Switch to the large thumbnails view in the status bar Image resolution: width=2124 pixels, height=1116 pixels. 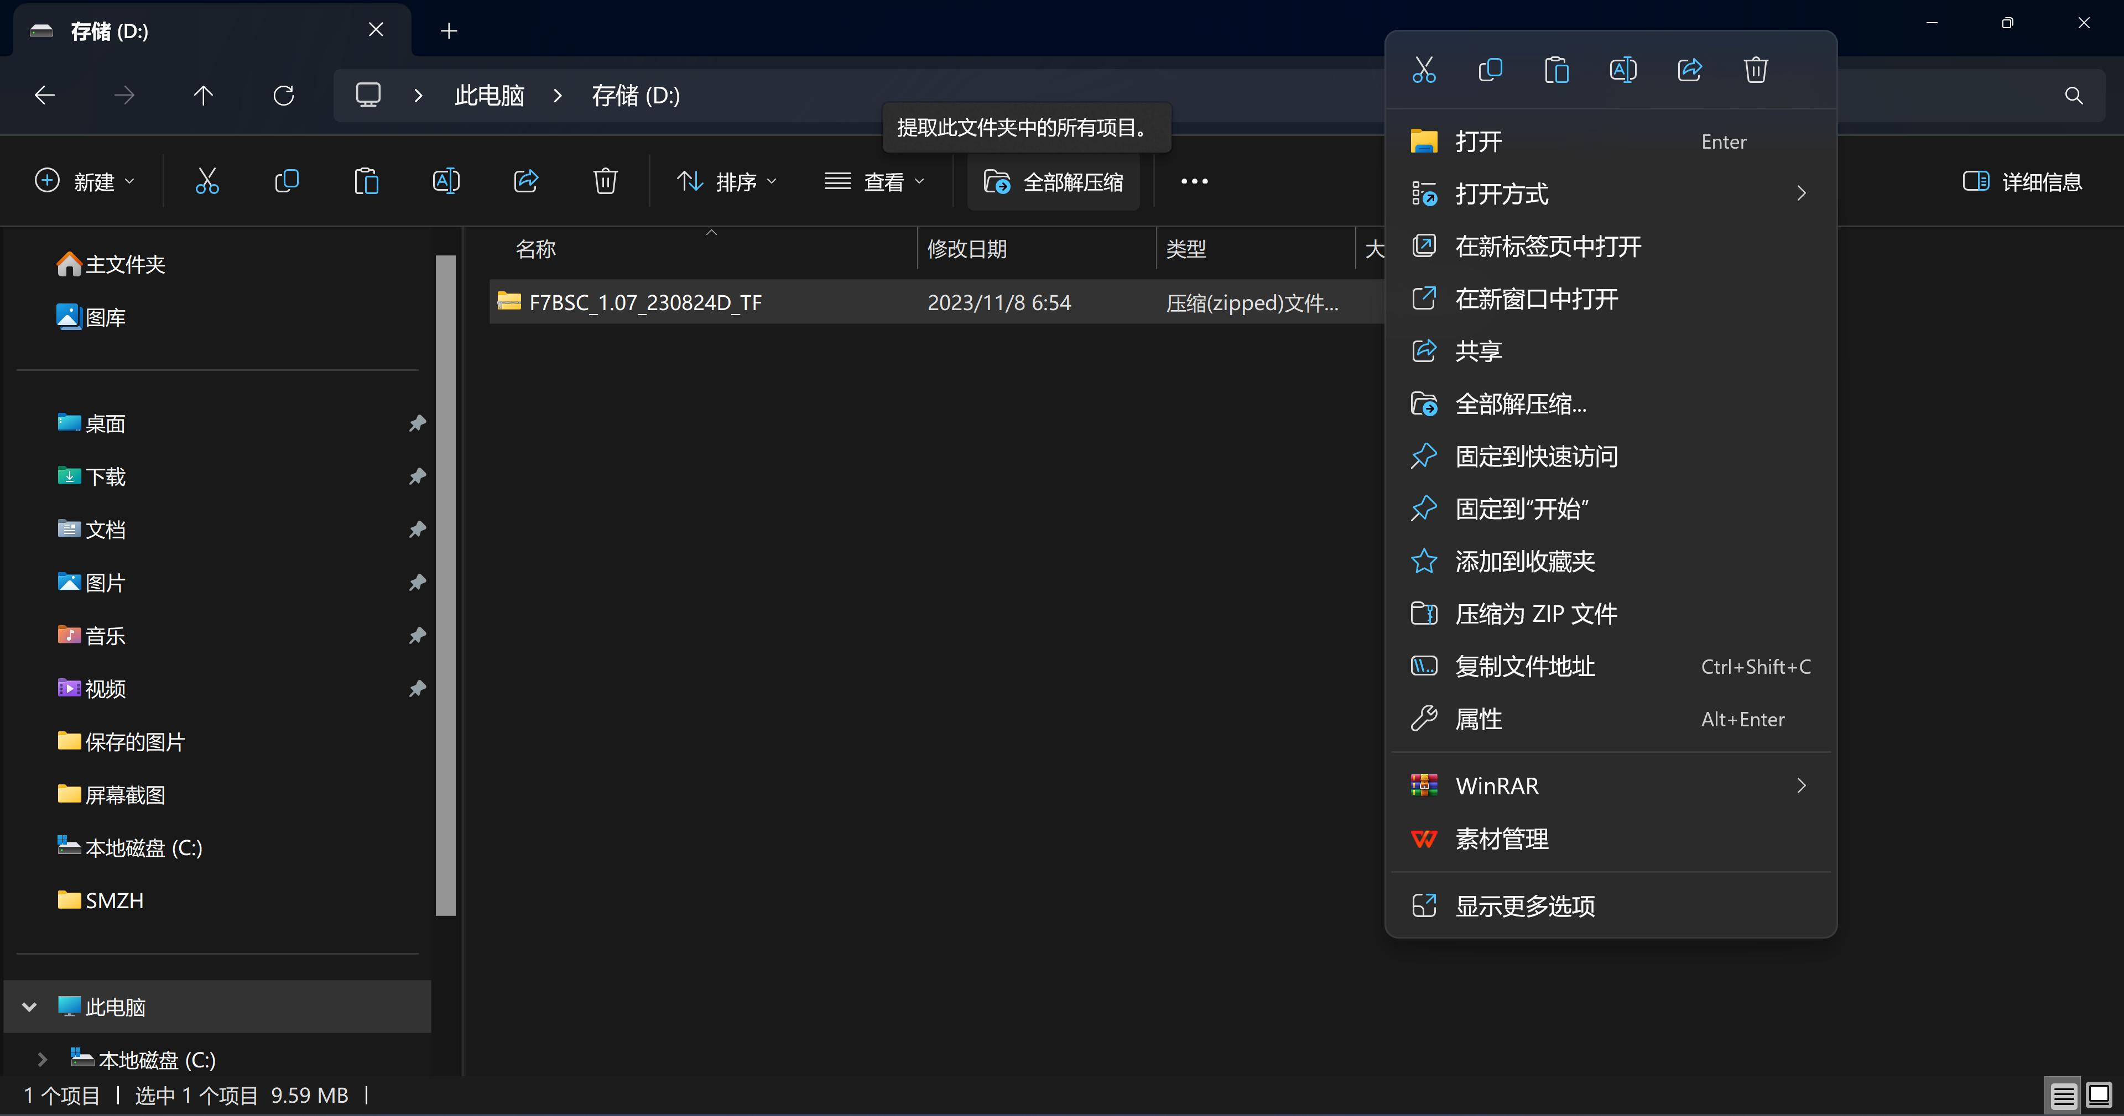pos(2099,1096)
